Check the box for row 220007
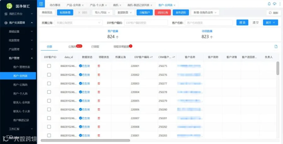This screenshot has height=144, width=283. click(x=49, y=118)
